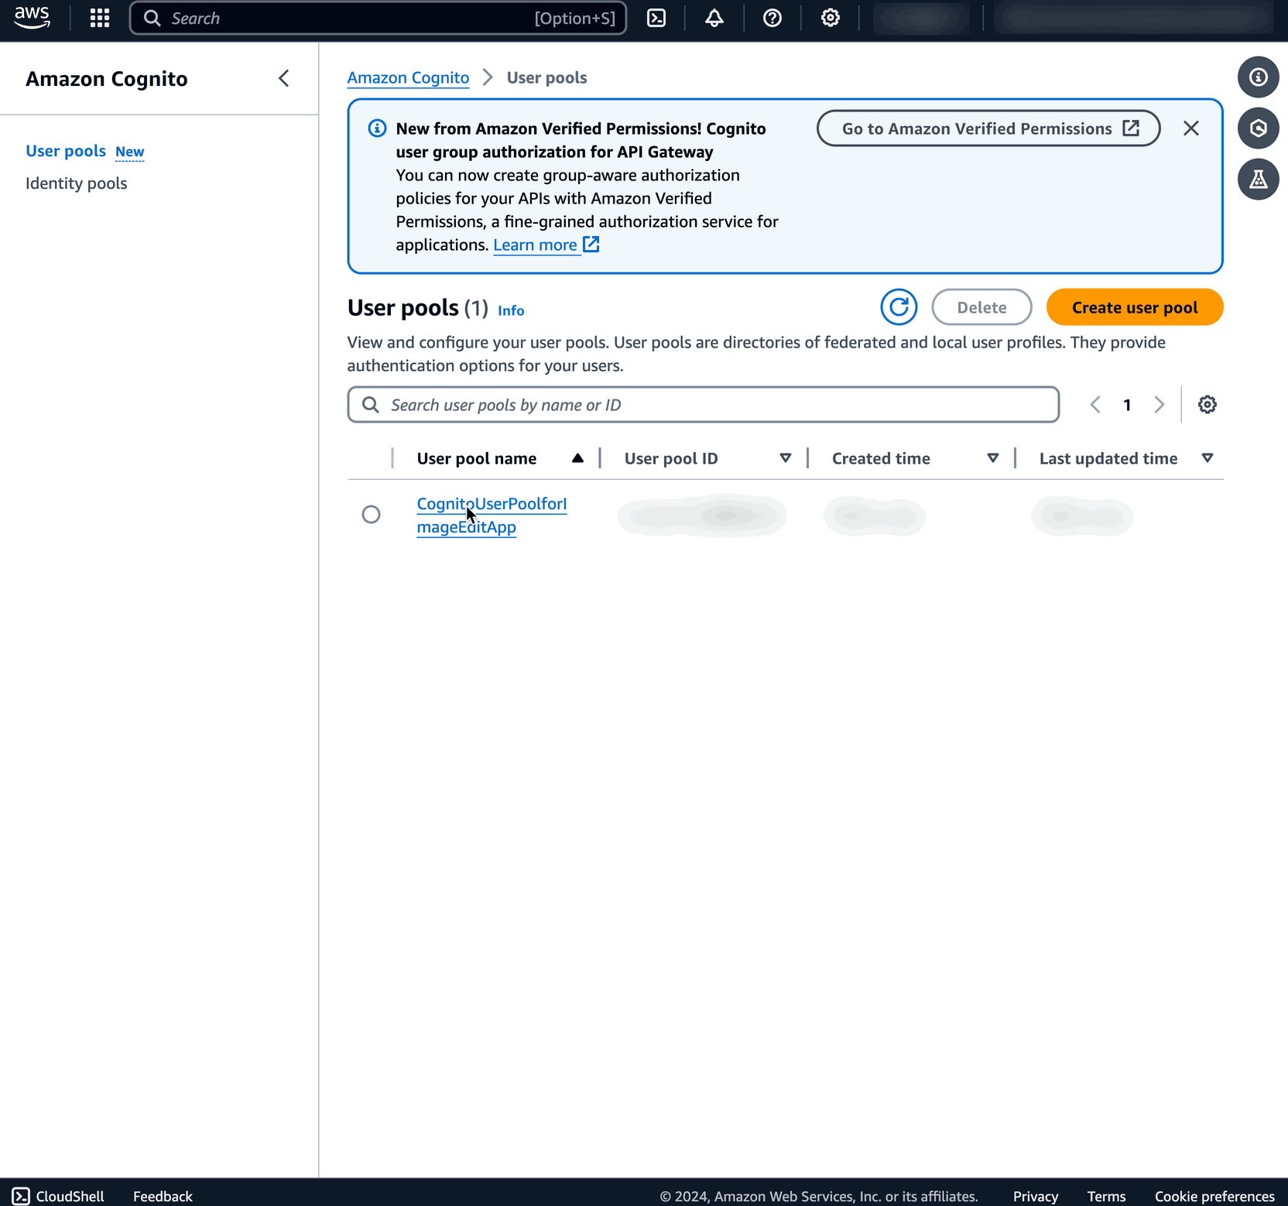Open the Learn more link in the banner
The width and height of the screenshot is (1288, 1206).
pyautogui.click(x=536, y=245)
